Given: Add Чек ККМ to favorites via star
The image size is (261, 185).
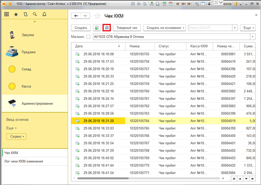Looking at the screenshot, I should click(x=97, y=16).
